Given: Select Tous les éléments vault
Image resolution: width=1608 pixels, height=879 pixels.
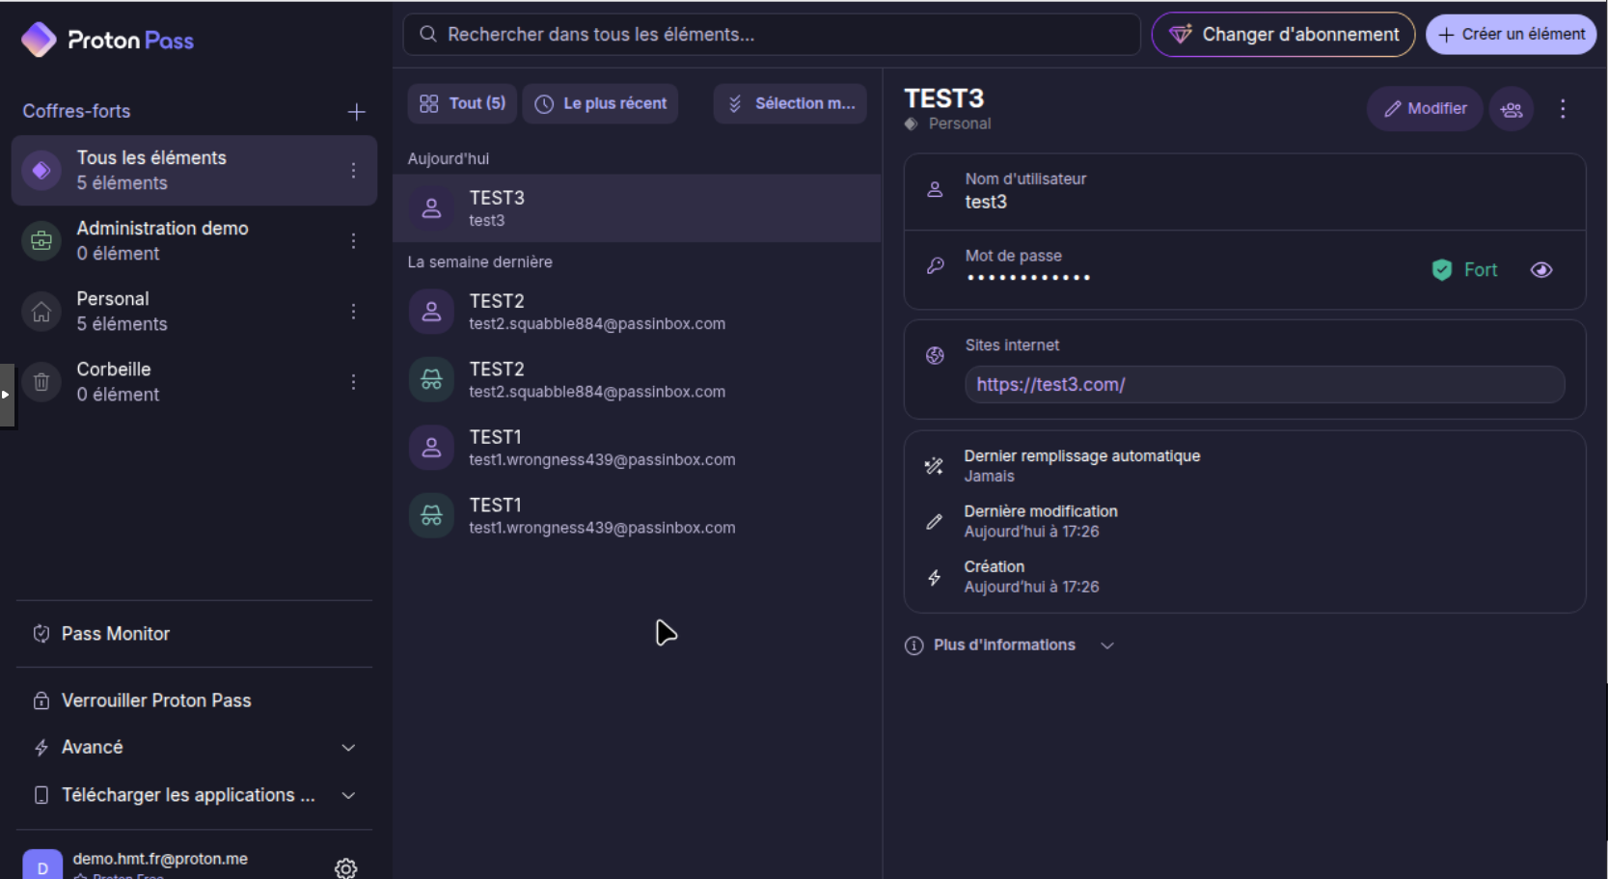Looking at the screenshot, I should pyautogui.click(x=194, y=171).
